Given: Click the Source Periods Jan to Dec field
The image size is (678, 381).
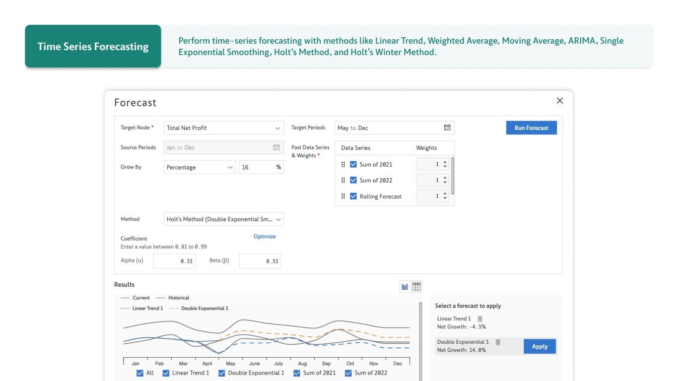Looking at the screenshot, I should coord(224,147).
